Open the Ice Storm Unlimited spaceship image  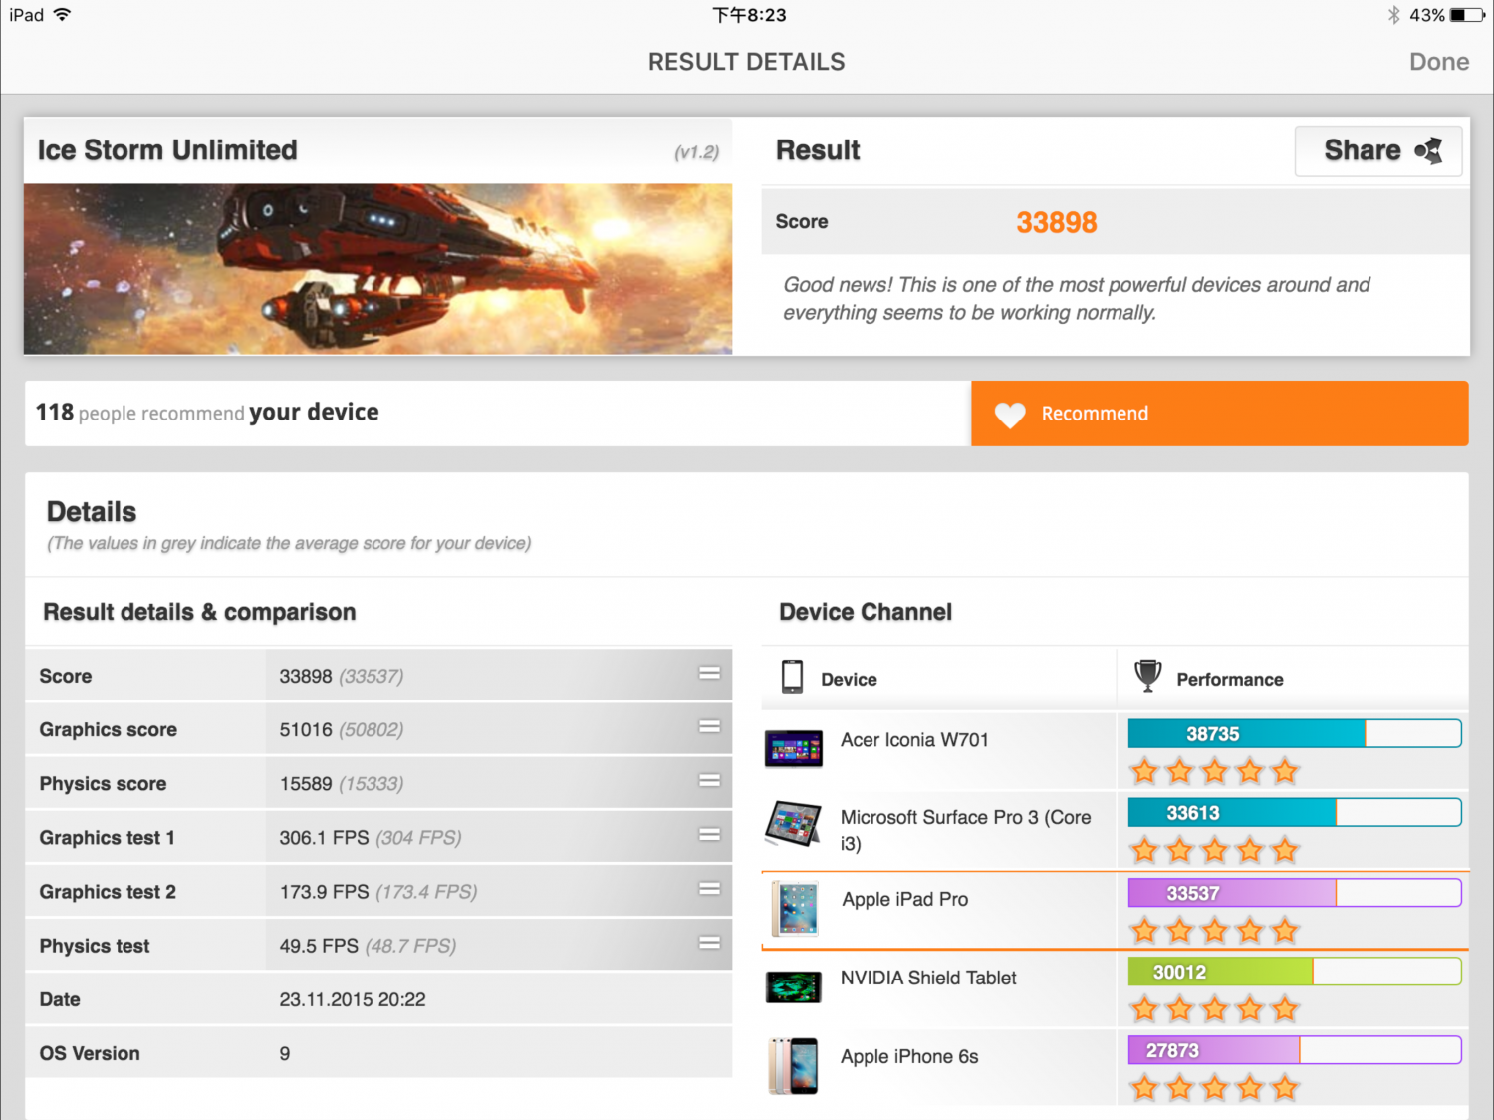pos(377,269)
